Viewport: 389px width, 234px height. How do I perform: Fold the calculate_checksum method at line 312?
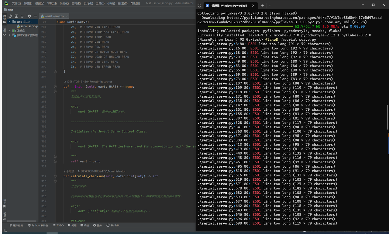(x=55, y=176)
